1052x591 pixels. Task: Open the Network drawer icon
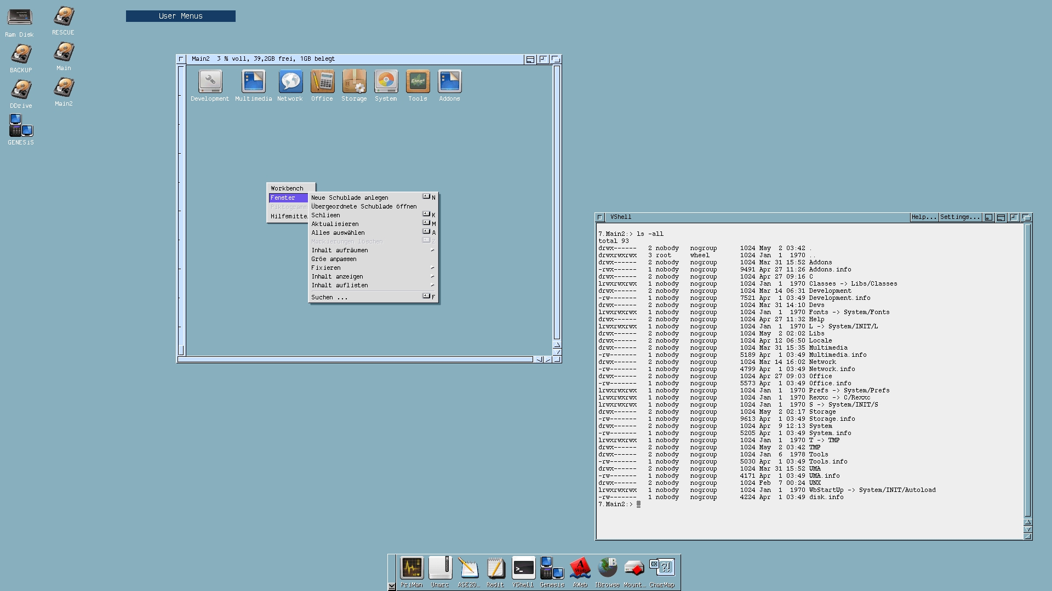coord(290,82)
